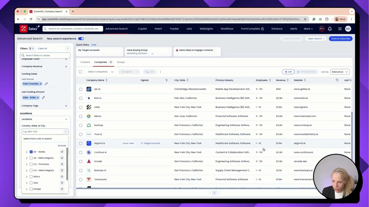
Task: Open the notifications bell icon
Action: 330,29
